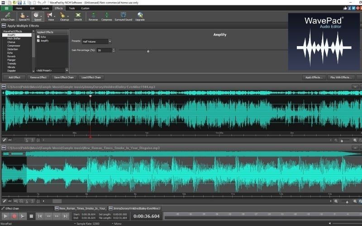Image resolution: width=362 pixels, height=226 pixels.
Task: Click the pencil edit icon under JimmyDorsey track
Action: click(x=5, y=140)
